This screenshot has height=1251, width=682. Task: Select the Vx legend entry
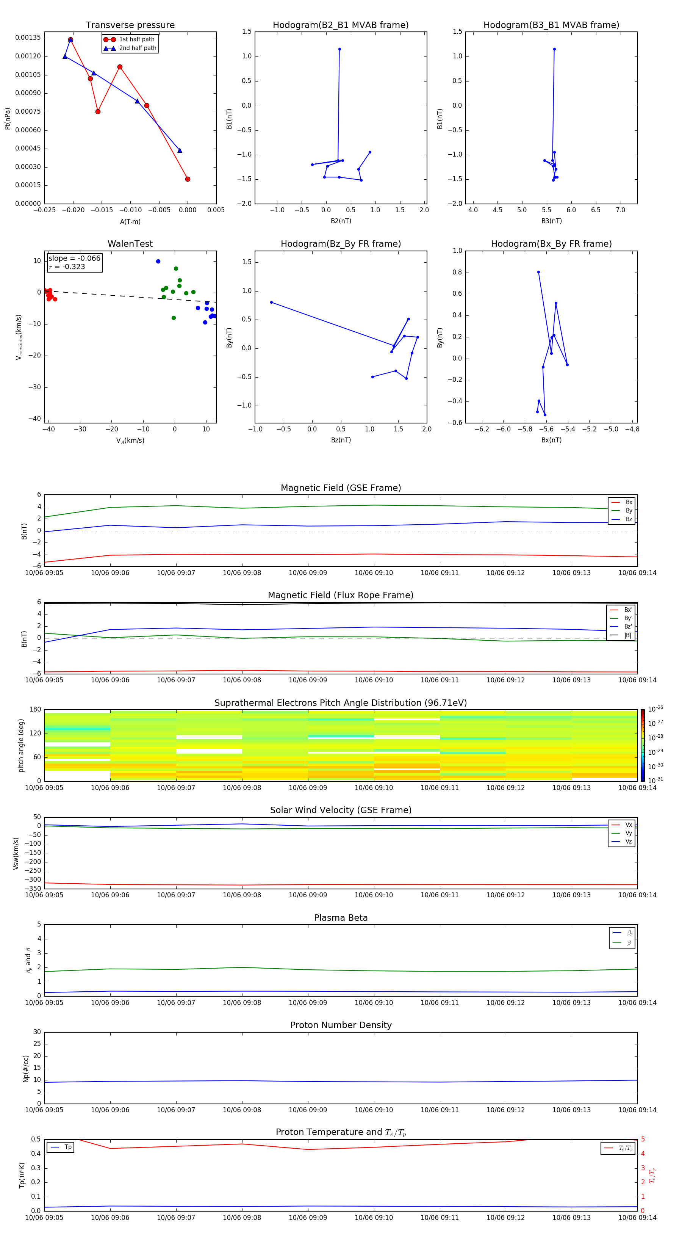click(x=622, y=825)
